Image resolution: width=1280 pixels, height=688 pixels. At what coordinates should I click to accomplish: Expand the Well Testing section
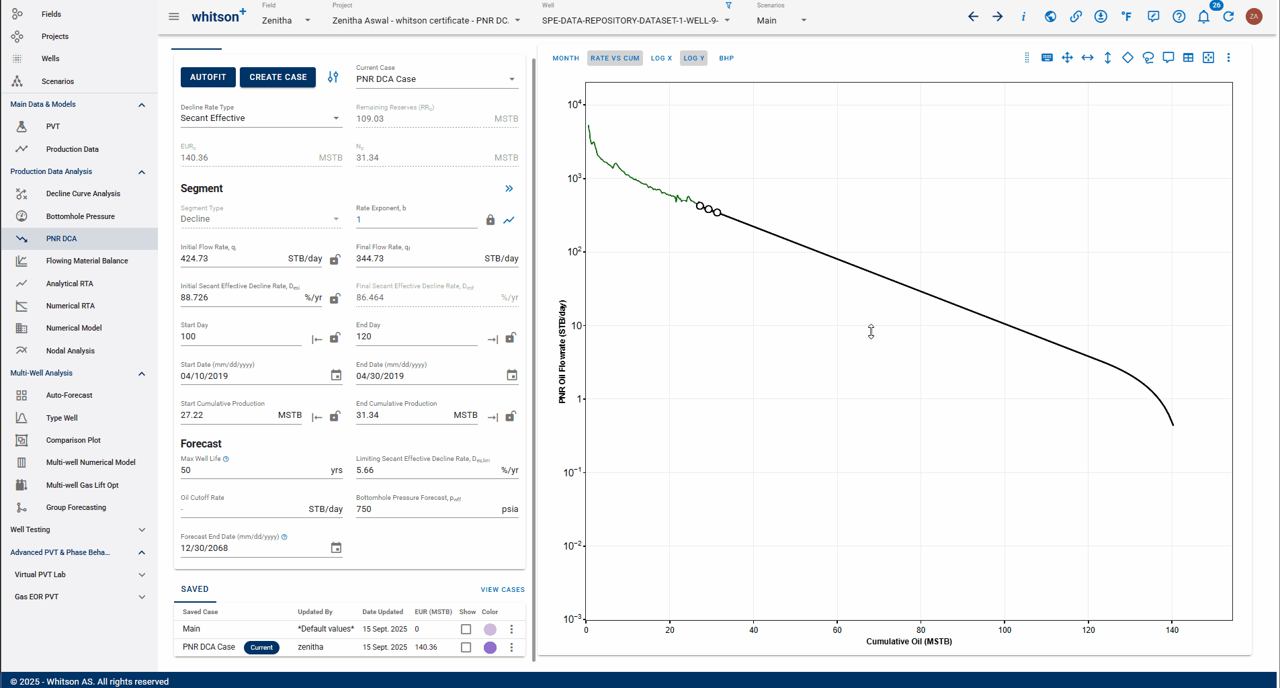(78, 530)
